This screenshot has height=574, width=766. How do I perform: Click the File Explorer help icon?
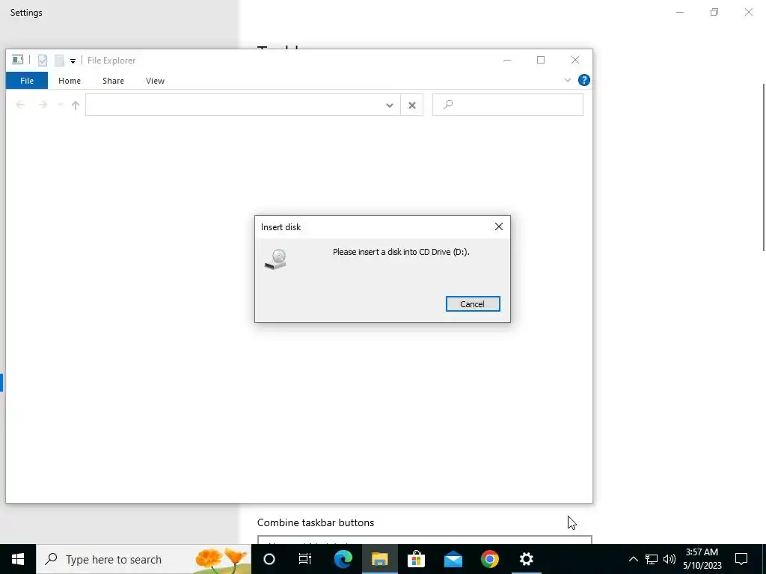click(x=583, y=80)
